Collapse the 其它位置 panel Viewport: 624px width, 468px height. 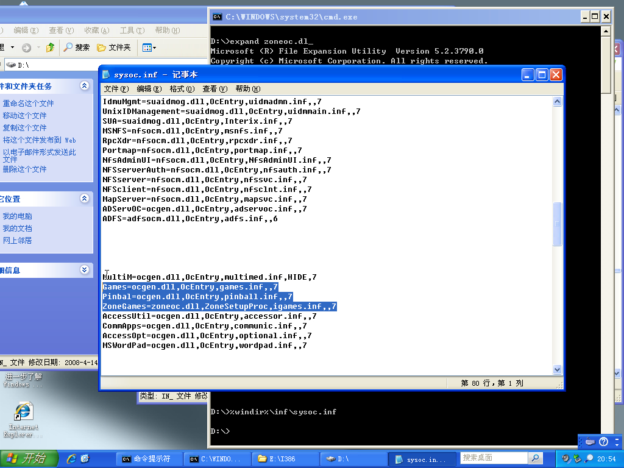click(84, 198)
